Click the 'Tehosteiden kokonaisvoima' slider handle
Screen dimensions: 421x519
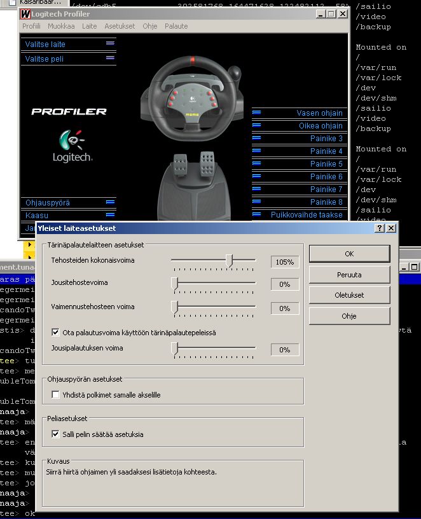[x=230, y=260]
